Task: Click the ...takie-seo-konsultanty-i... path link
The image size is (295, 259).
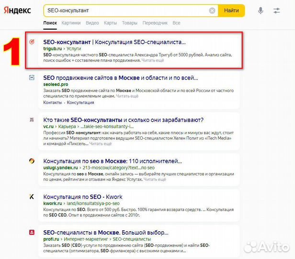Action: click(x=107, y=127)
